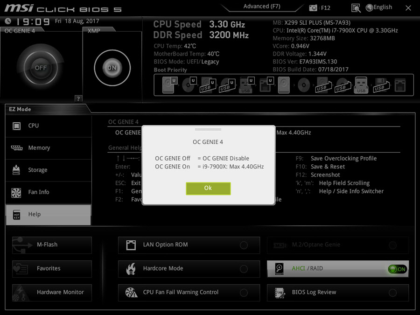Select the first hard drive boot priority icon
The width and height of the screenshot is (420, 315).
pyautogui.click(x=168, y=85)
